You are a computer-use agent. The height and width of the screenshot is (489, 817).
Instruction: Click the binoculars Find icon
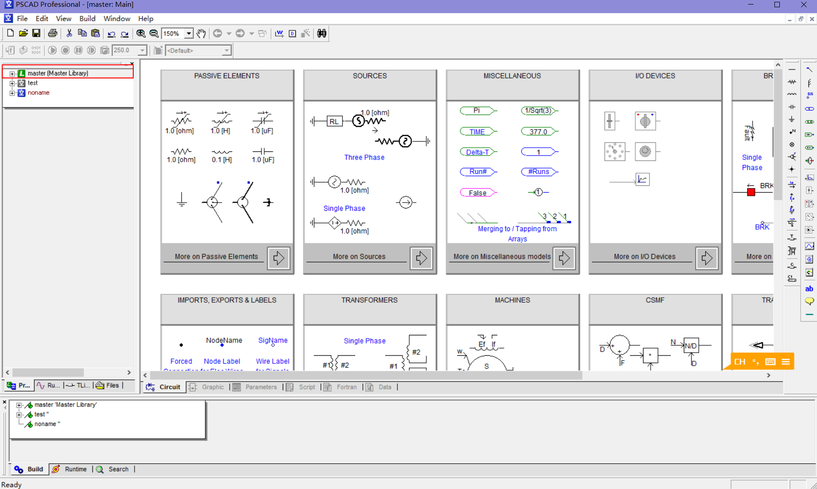click(322, 34)
